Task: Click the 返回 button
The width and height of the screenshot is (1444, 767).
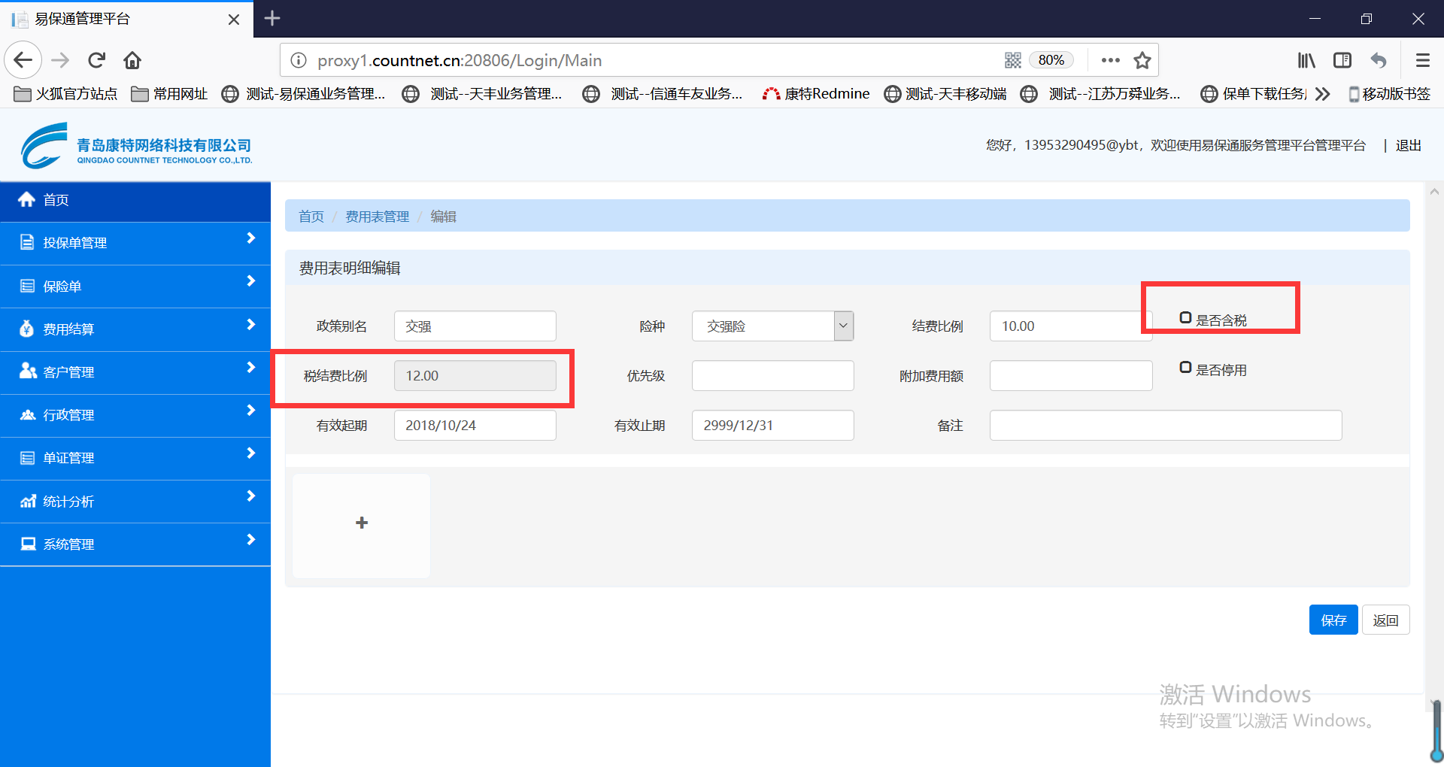Action: click(x=1385, y=620)
